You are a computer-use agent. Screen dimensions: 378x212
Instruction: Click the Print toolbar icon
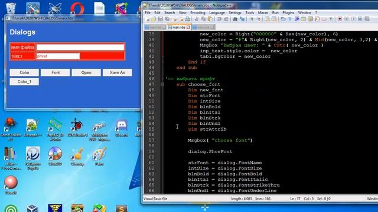tap(188, 19)
